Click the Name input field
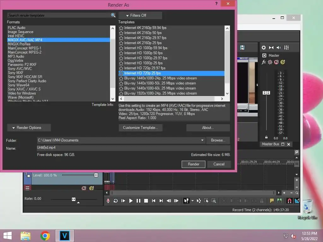Image resolution: width=323 pixels, height=242 pixels. click(133, 147)
